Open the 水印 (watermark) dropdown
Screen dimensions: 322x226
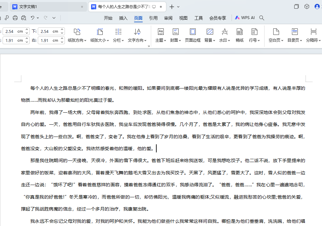[x=225, y=35]
